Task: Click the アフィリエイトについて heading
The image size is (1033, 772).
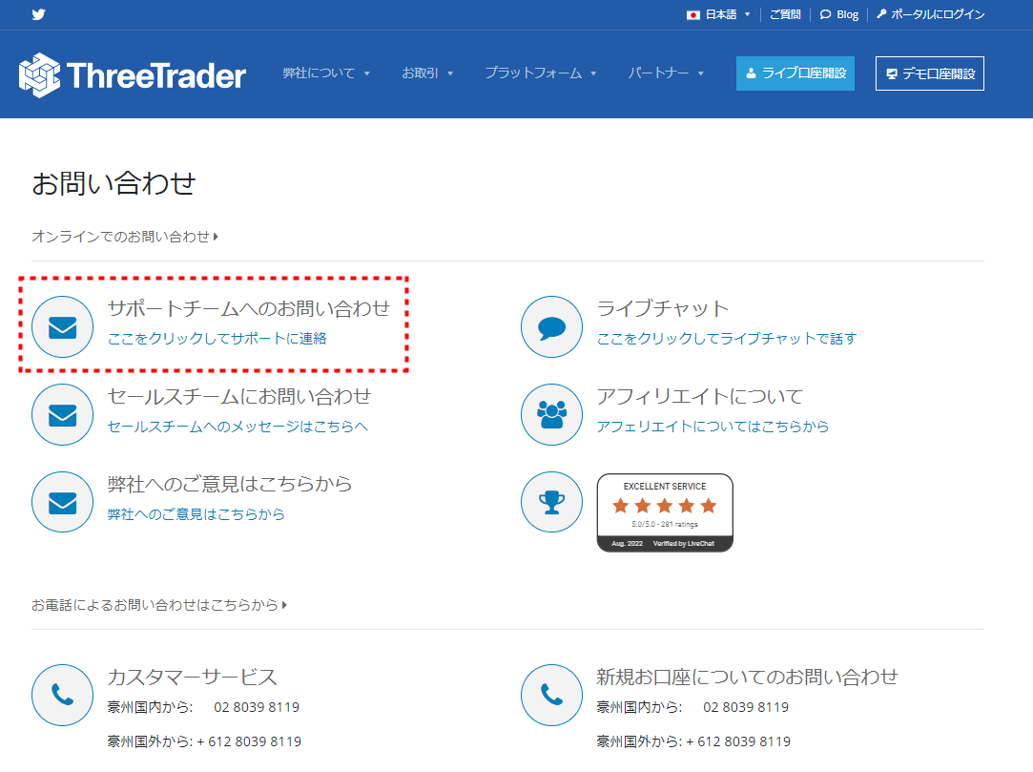Action: 700,396
